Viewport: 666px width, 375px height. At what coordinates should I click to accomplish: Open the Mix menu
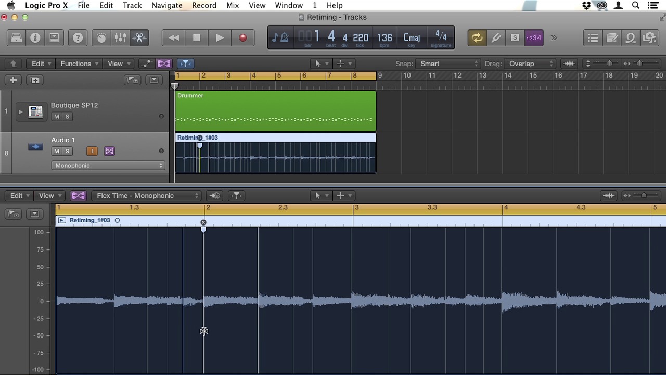pos(233,5)
